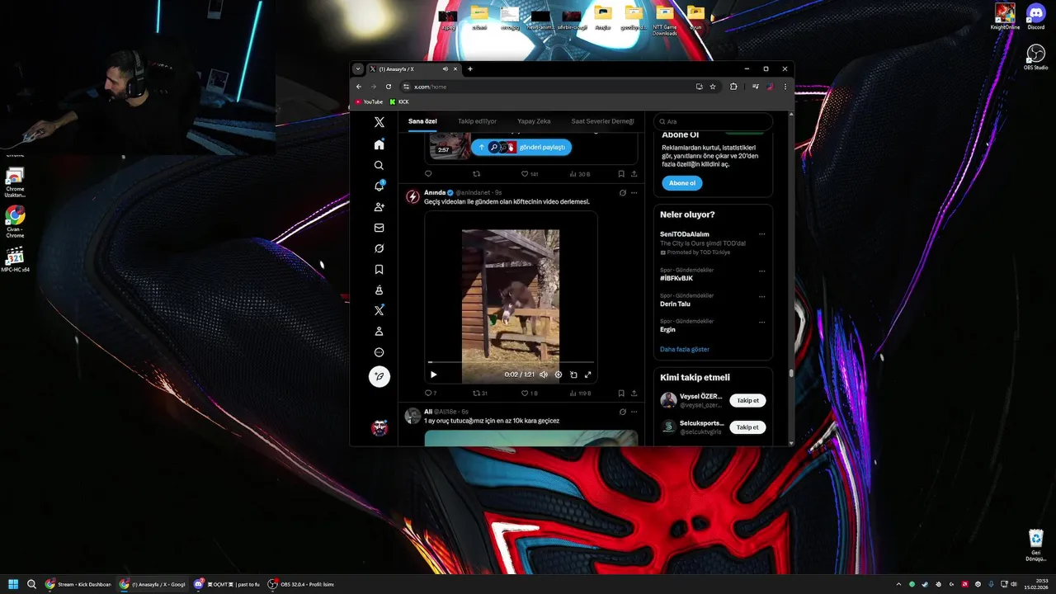The width and height of the screenshot is (1056, 594).
Task: Play the donkey video
Action: click(433, 375)
